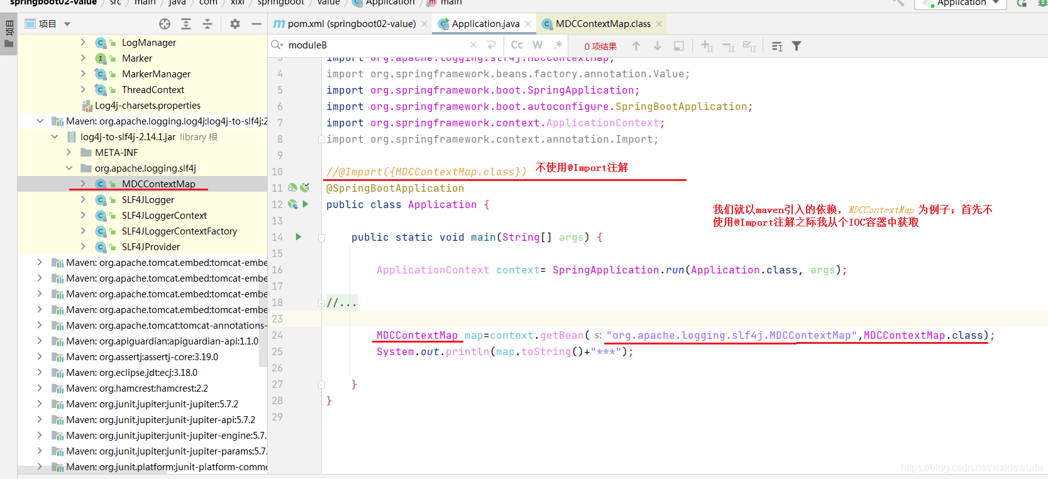Viewport: 1048px width, 479px height.
Task: Clear the moduleB search text
Action: click(473, 45)
